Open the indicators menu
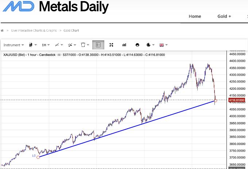The image size is (248, 169). tap(71, 45)
